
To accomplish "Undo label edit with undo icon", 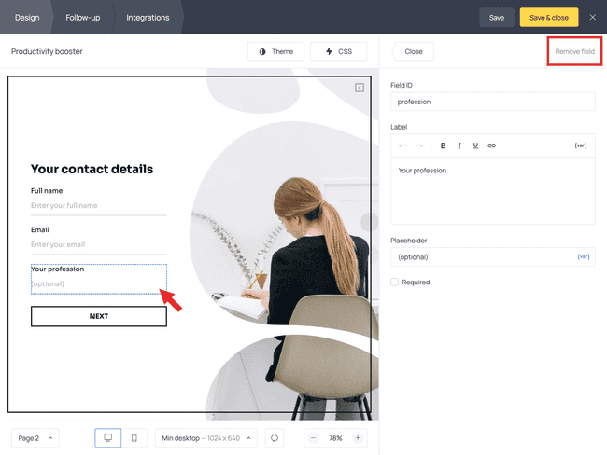I will (402, 145).
